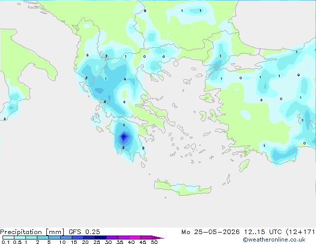316x244 pixels.
Task: Pick the 40–45 mm magenta legend swatch
Action: (135, 238)
